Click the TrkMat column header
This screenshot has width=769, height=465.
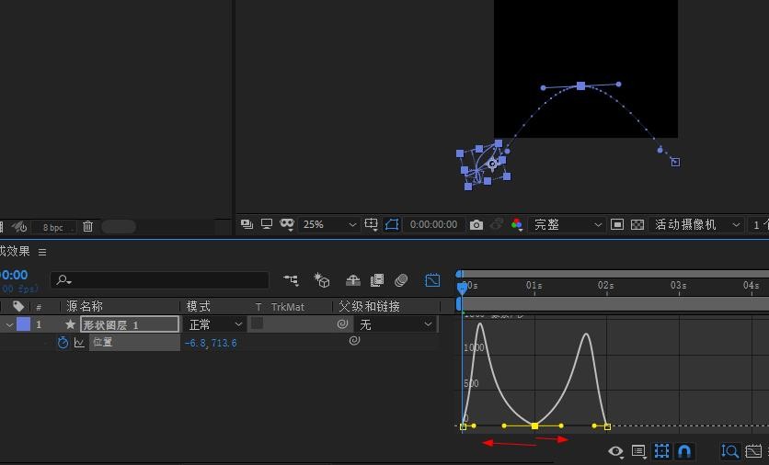287,307
